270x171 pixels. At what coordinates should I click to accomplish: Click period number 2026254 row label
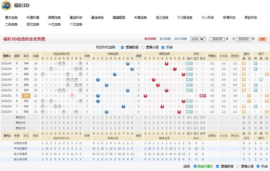tap(6, 112)
